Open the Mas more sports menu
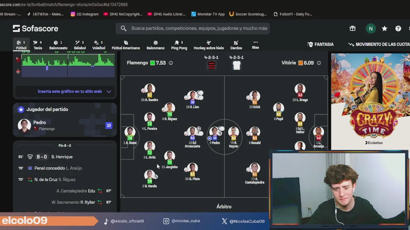 pyautogui.click(x=255, y=45)
